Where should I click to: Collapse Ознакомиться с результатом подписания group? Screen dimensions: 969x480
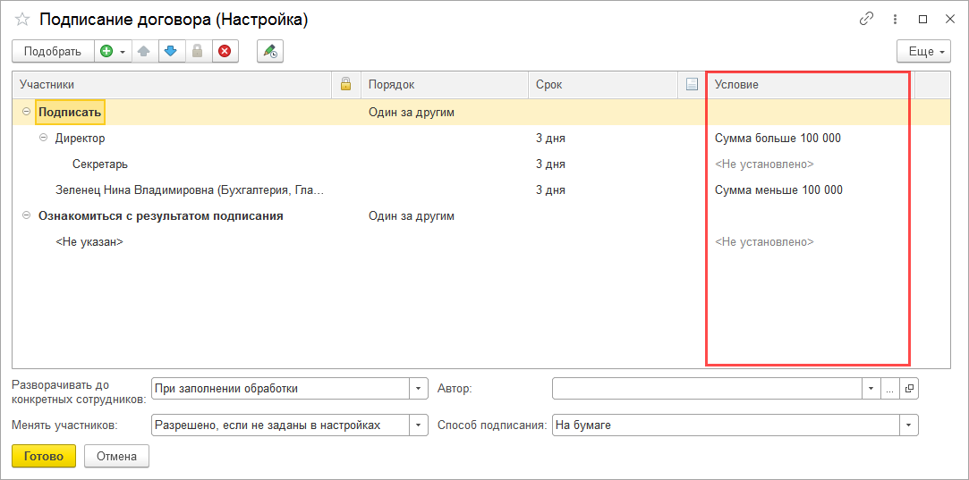coord(26,216)
